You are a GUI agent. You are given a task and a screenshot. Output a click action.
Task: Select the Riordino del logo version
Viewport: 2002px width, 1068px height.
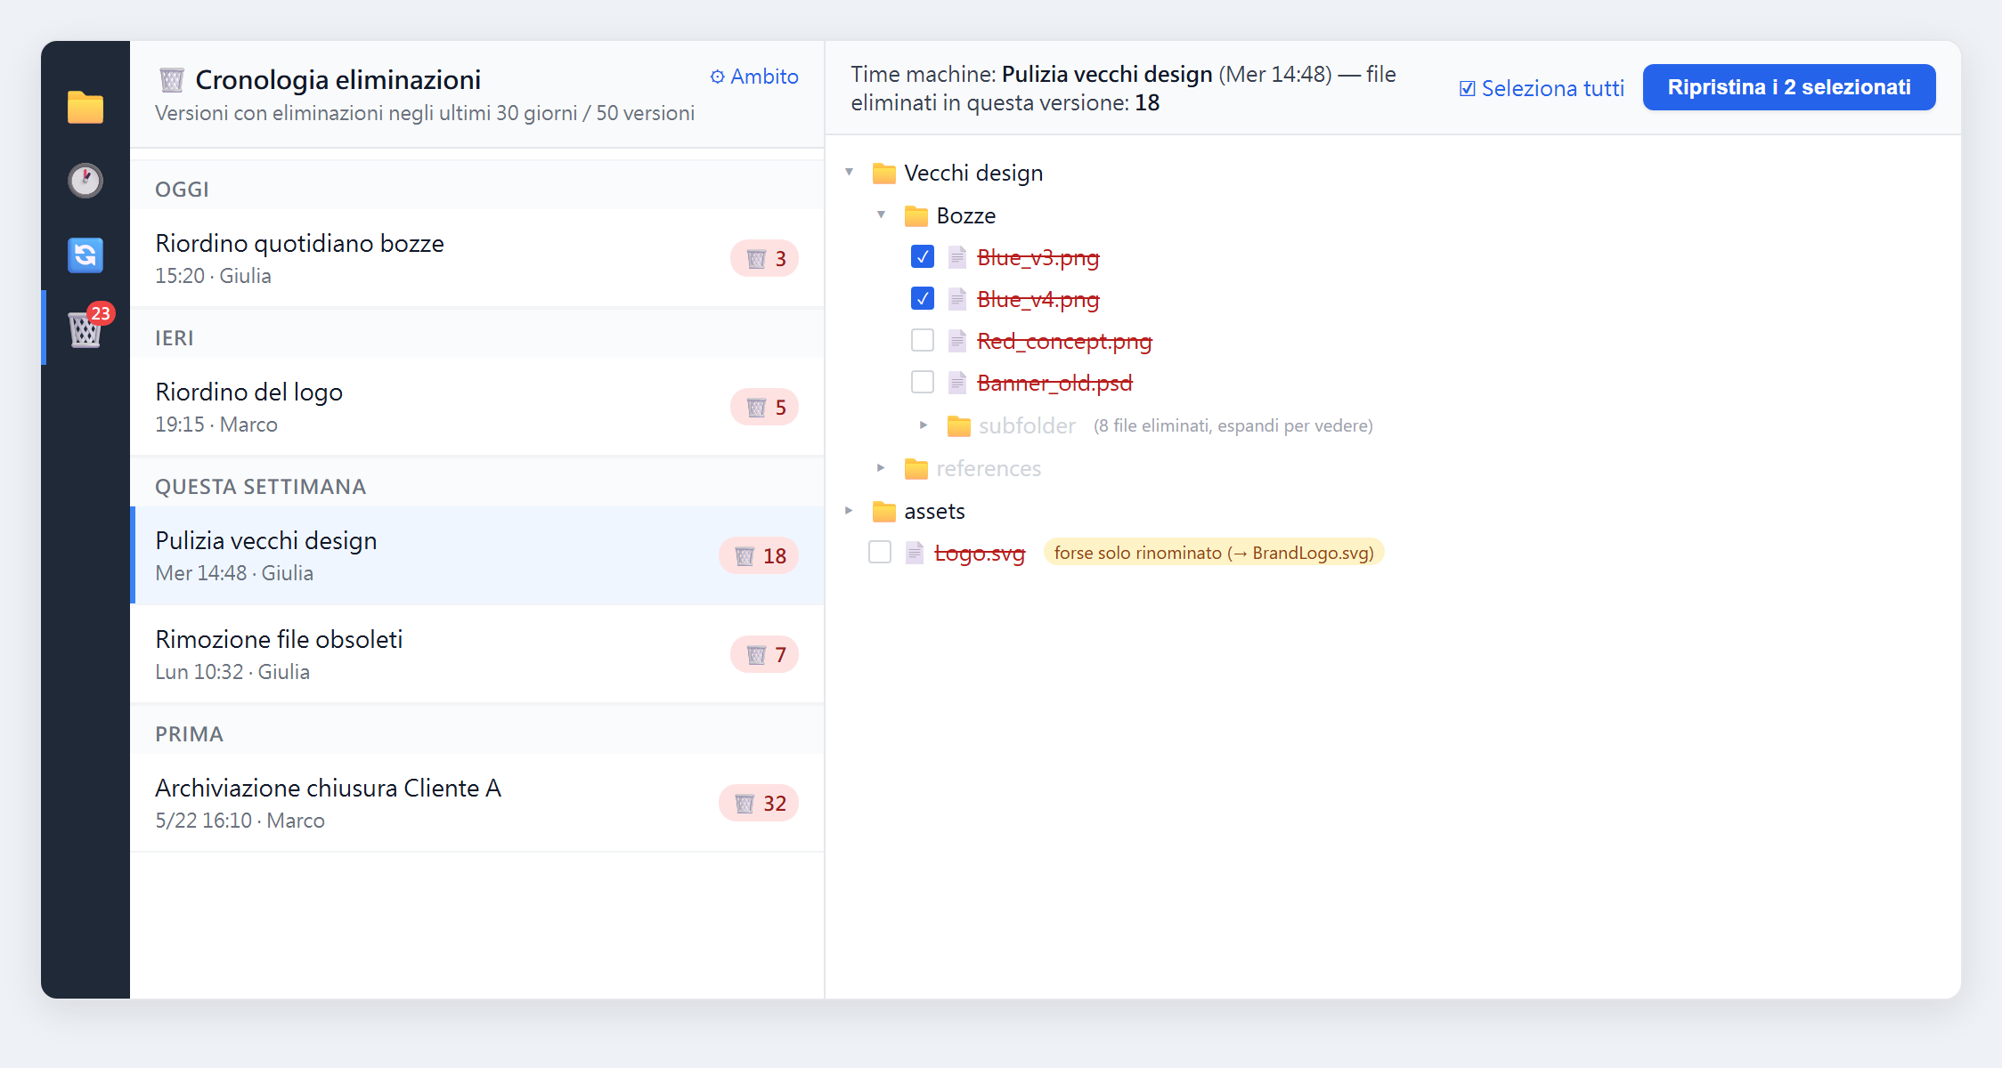(x=477, y=407)
